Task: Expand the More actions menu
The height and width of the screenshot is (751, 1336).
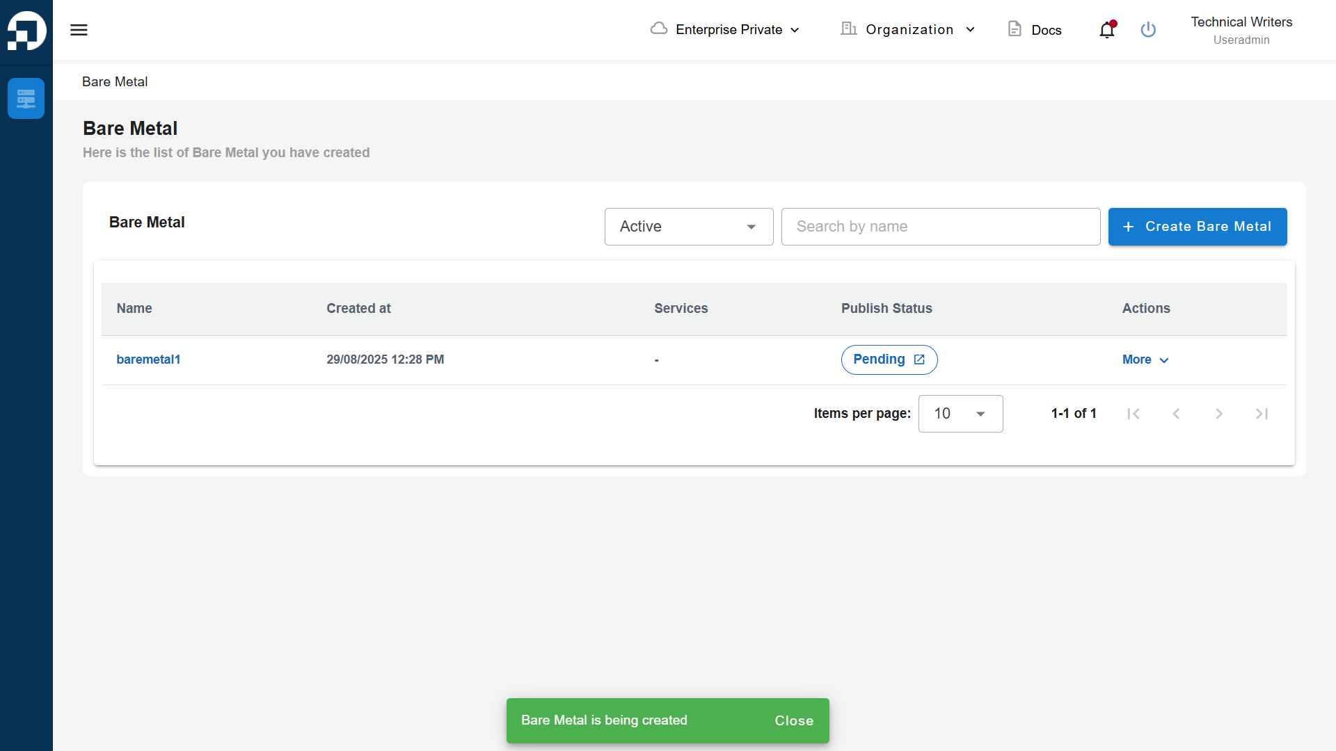Action: 1145,360
